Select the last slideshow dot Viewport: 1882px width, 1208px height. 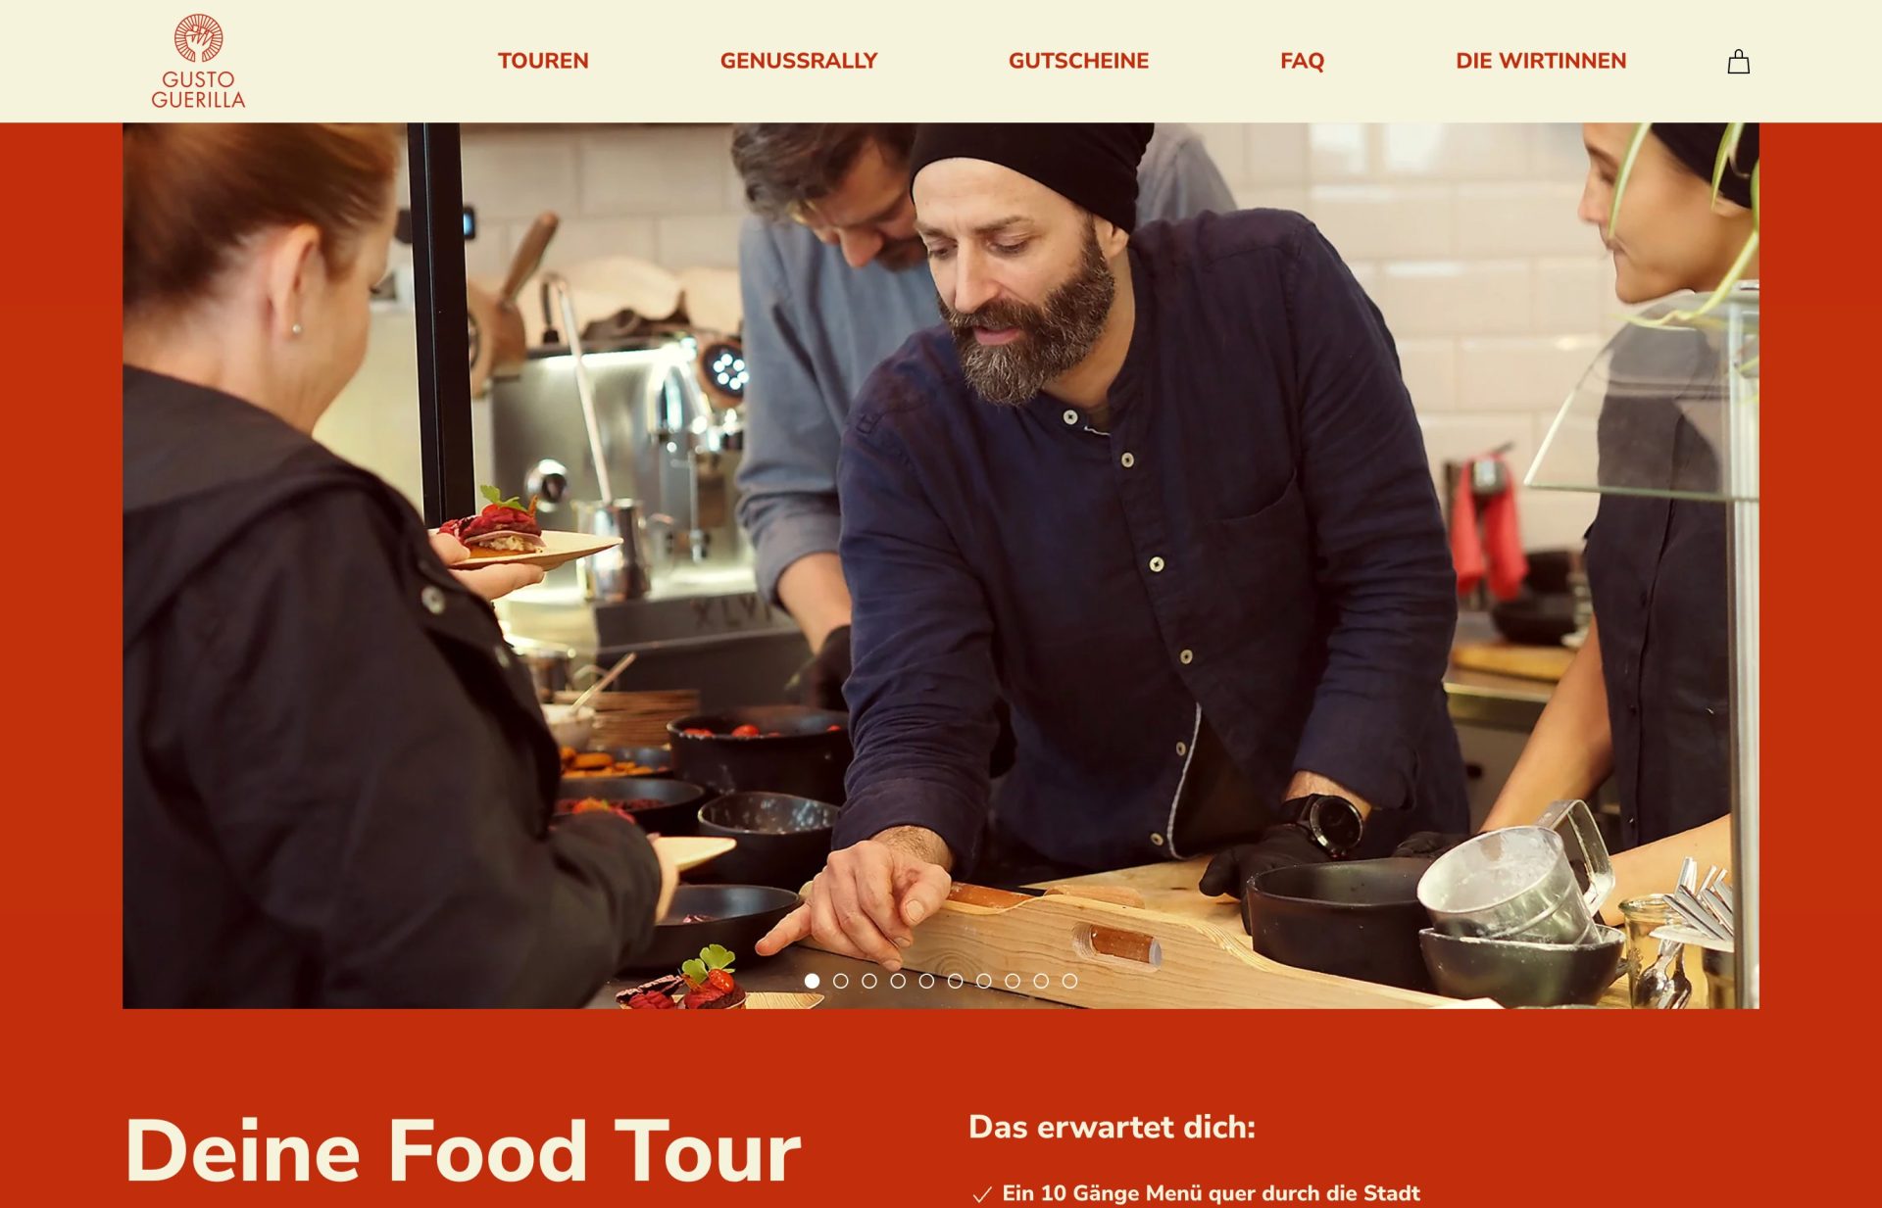pyautogui.click(x=1069, y=981)
